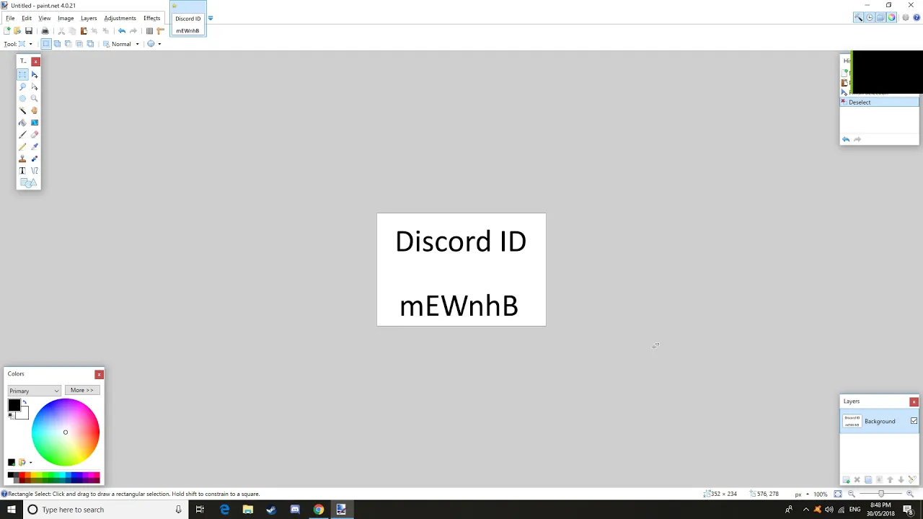This screenshot has width=923, height=519.
Task: Open the Settings gear icon
Action: click(906, 17)
